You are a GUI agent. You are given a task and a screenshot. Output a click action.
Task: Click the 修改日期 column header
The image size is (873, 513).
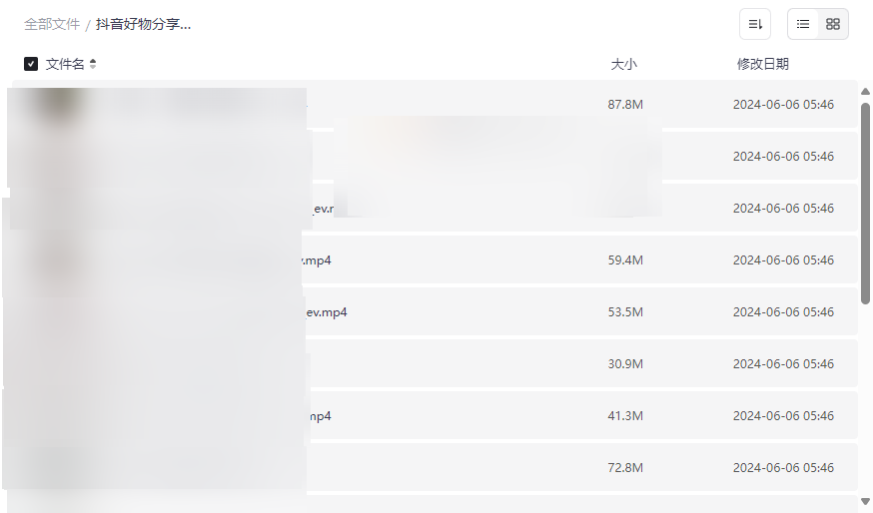(x=762, y=64)
